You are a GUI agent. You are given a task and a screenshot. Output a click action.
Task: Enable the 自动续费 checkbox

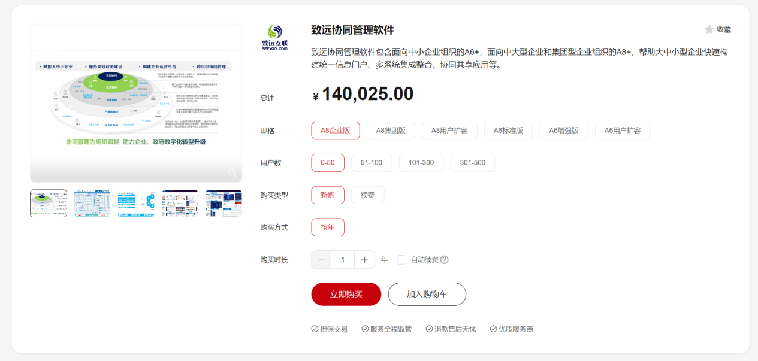(x=401, y=260)
